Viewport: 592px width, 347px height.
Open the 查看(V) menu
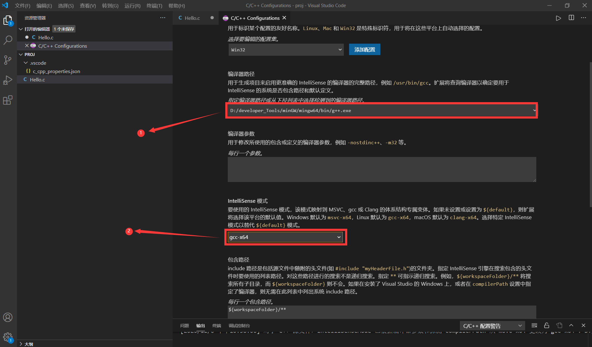tap(88, 6)
